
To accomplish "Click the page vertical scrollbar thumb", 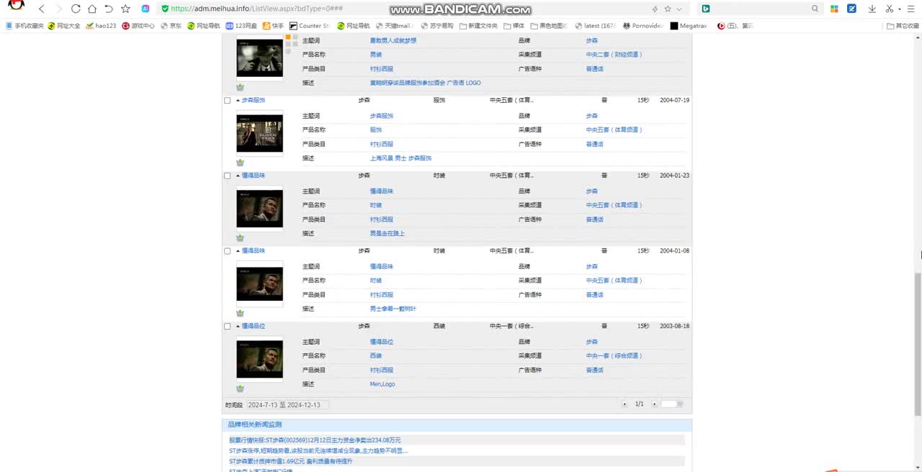I will 918,344.
